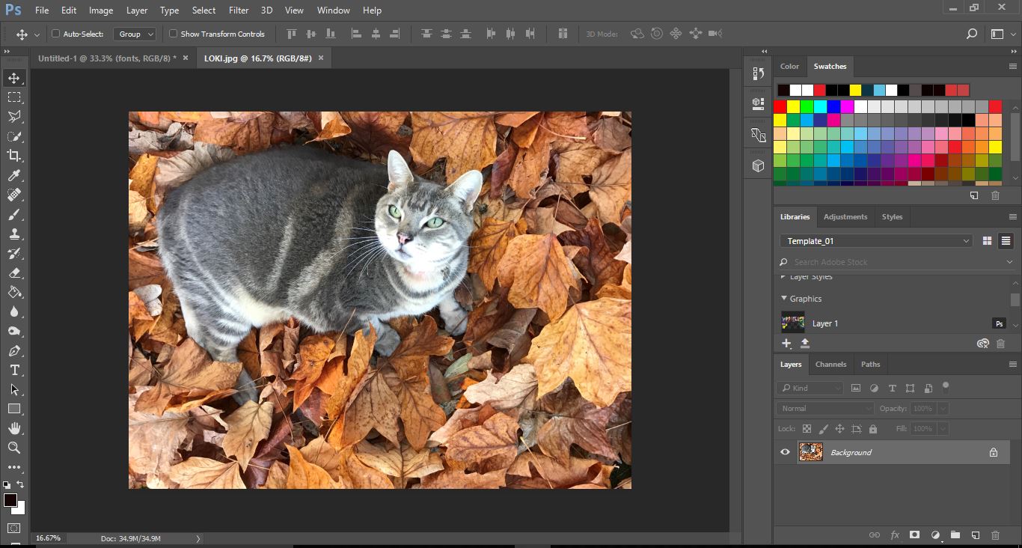The width and height of the screenshot is (1022, 548).
Task: Enable the Auto-Select checkbox
Action: click(x=55, y=34)
